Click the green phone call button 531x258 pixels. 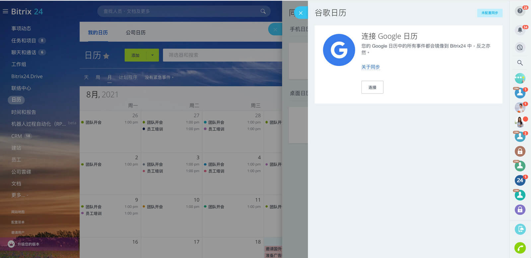tap(520, 248)
